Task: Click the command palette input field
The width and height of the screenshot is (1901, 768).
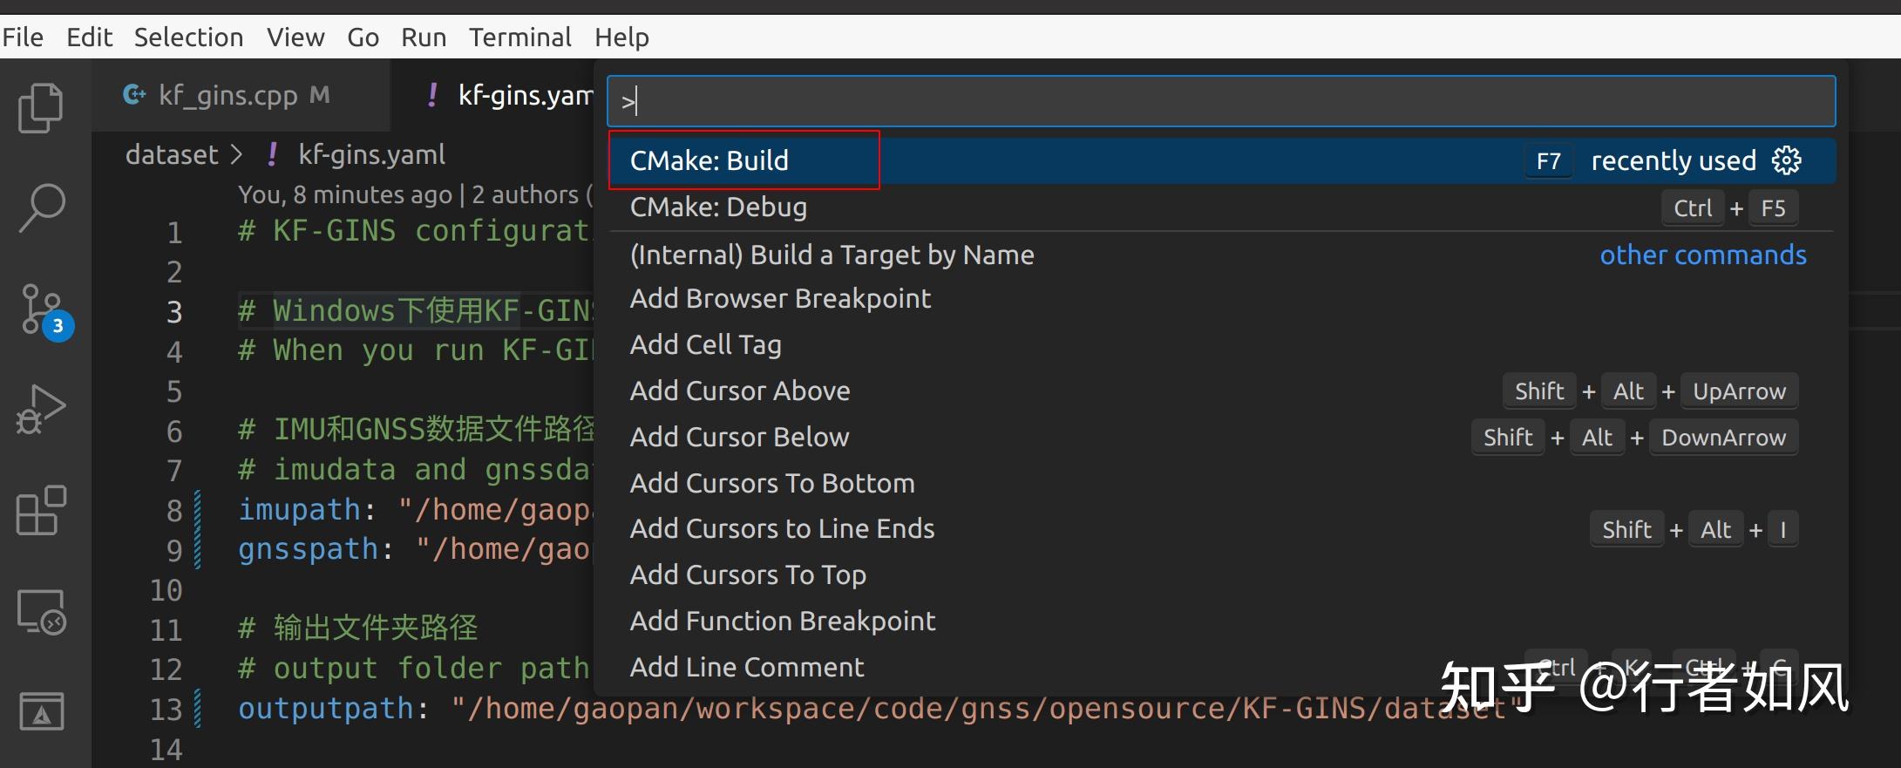Action: [x=1220, y=101]
